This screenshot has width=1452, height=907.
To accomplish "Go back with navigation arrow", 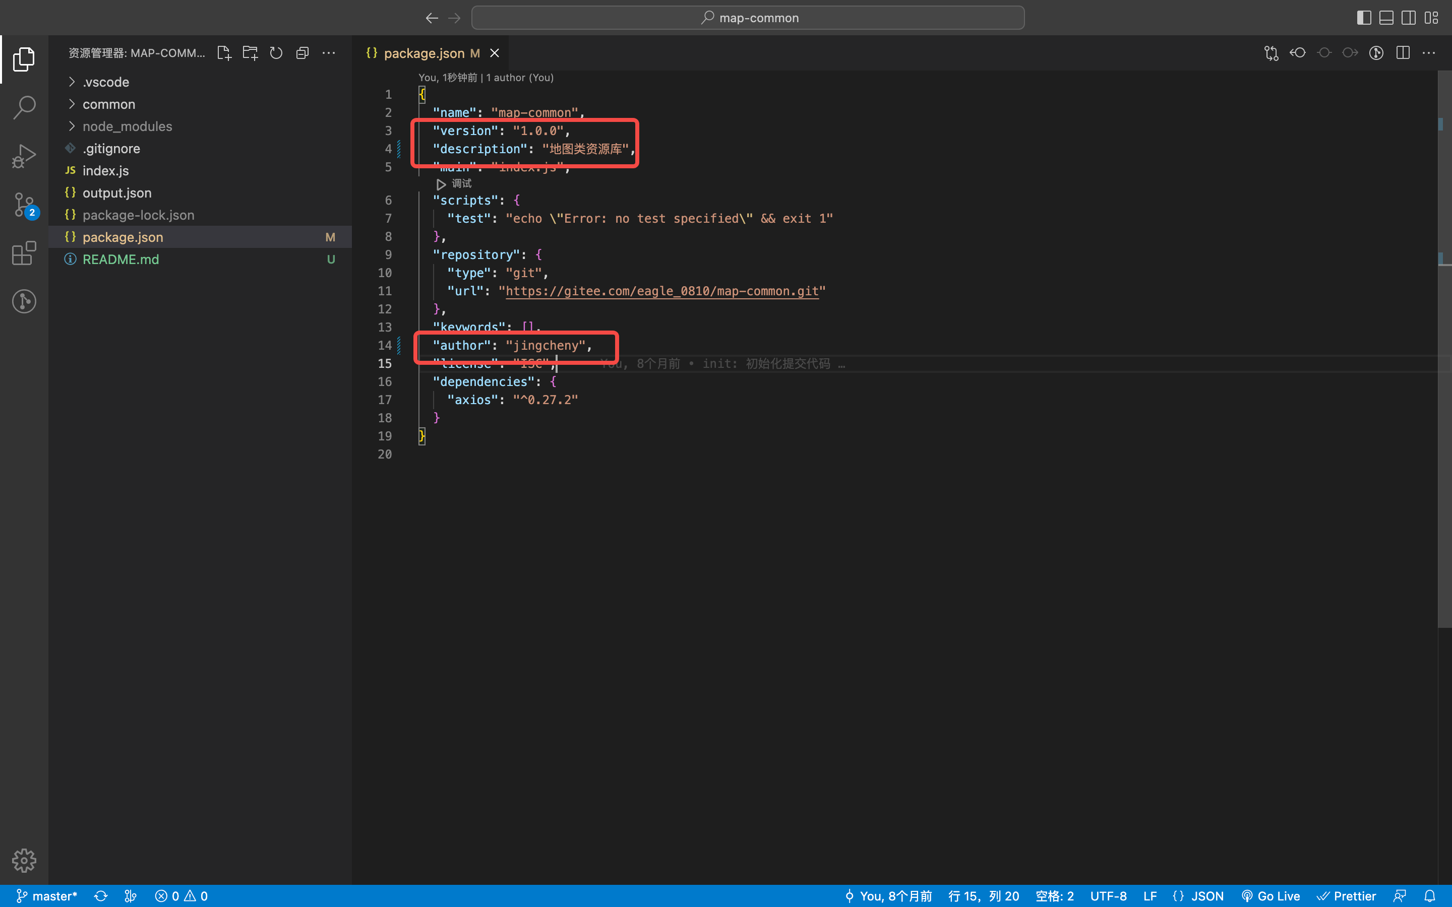I will 432,18.
